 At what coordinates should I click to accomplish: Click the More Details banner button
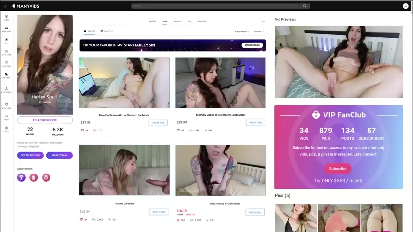click(x=252, y=45)
